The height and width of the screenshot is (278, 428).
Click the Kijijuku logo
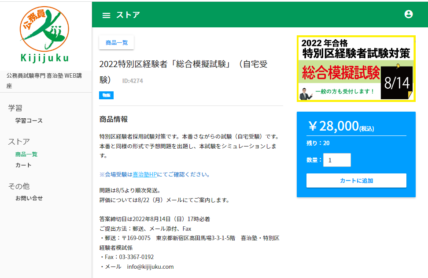[44, 34]
